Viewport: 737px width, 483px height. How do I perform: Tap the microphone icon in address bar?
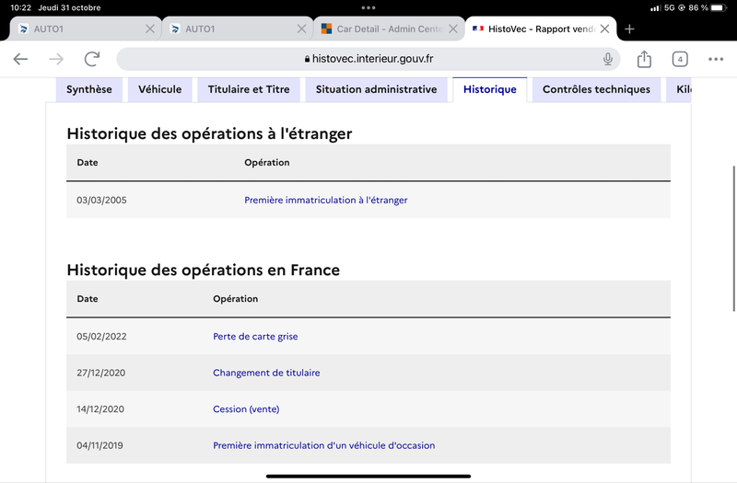pyautogui.click(x=608, y=59)
